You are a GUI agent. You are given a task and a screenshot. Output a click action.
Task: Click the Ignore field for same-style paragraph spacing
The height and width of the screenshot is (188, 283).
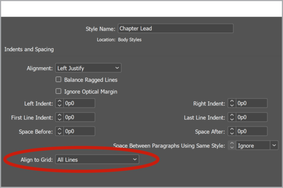[x=253, y=145]
